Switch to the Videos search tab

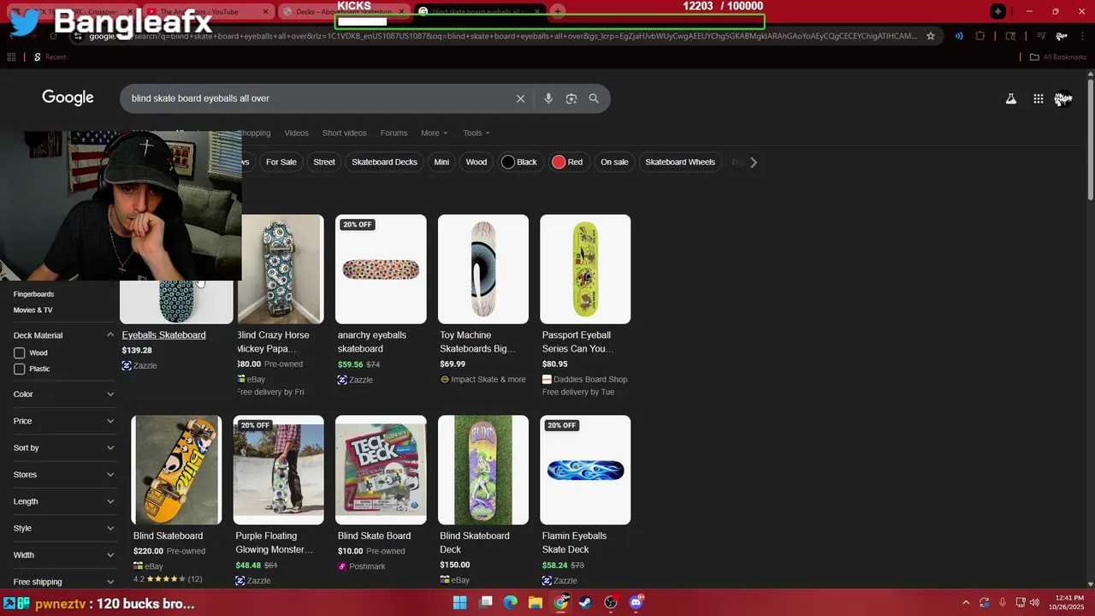tap(296, 133)
